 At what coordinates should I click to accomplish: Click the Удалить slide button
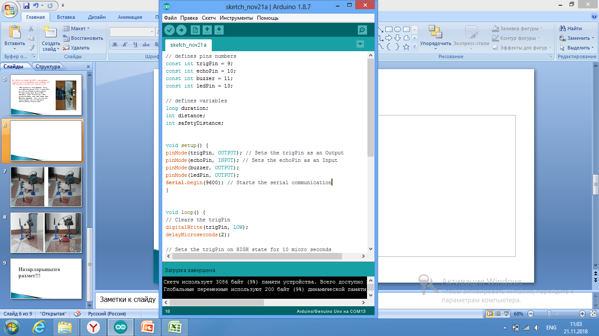76,48
